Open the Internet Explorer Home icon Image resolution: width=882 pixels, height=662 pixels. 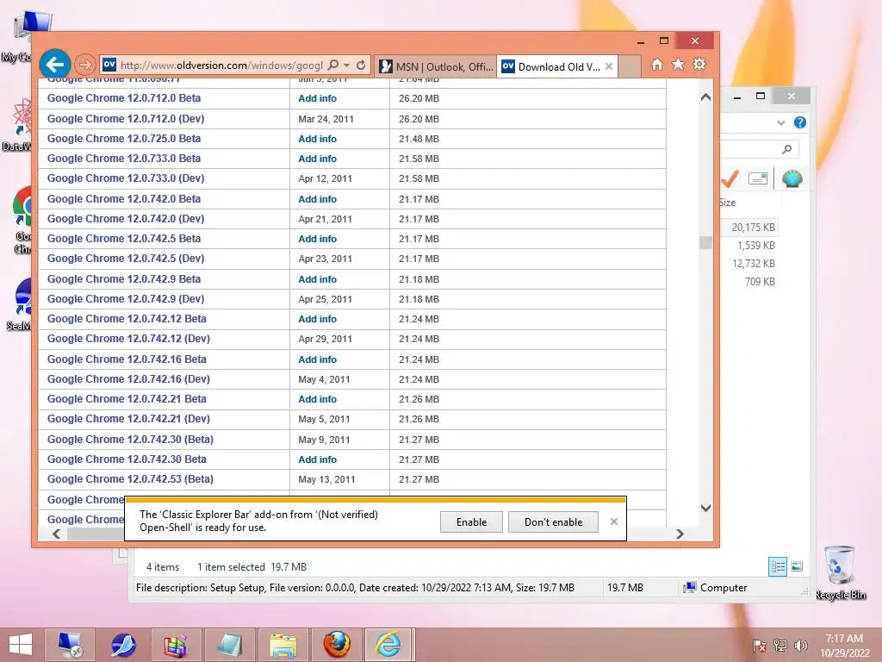pos(656,65)
